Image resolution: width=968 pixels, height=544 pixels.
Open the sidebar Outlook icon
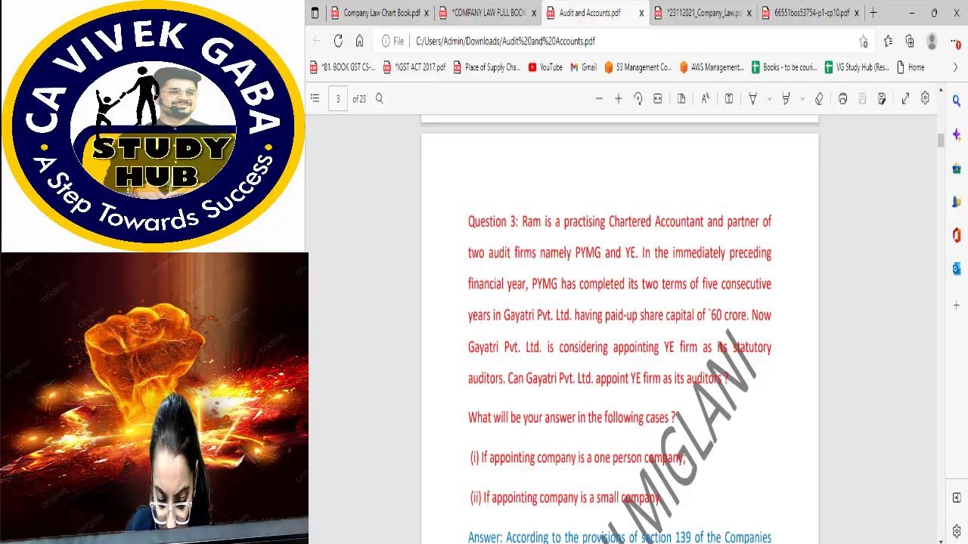[x=957, y=268]
